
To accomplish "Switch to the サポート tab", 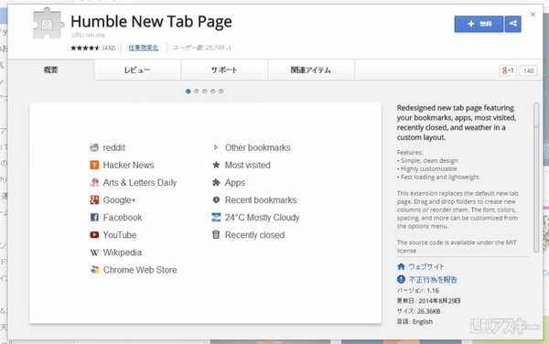I will tap(224, 70).
